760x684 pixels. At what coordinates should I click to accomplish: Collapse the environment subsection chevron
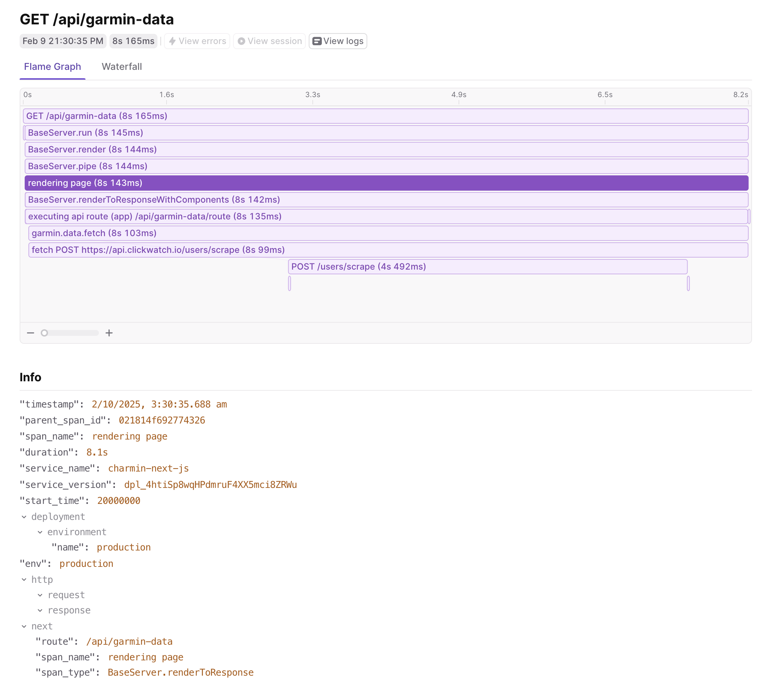40,532
